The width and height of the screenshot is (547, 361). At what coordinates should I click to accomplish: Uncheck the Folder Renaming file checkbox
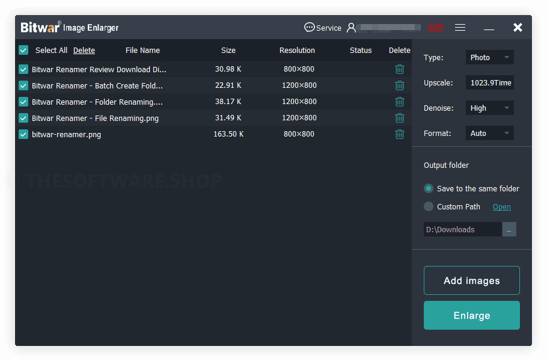click(23, 102)
